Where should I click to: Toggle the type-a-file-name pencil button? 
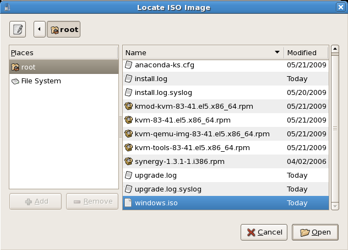(x=18, y=29)
